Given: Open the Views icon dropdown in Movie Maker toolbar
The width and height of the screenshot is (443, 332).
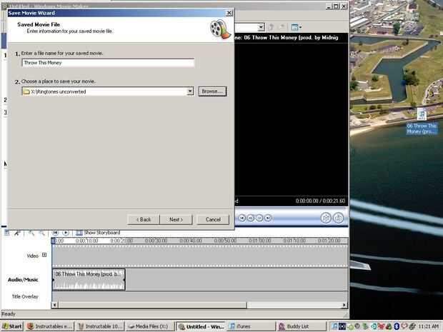Looking at the screenshot, I should point(297,27).
